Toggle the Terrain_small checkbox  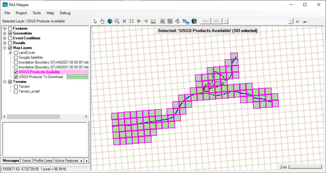click(16, 91)
